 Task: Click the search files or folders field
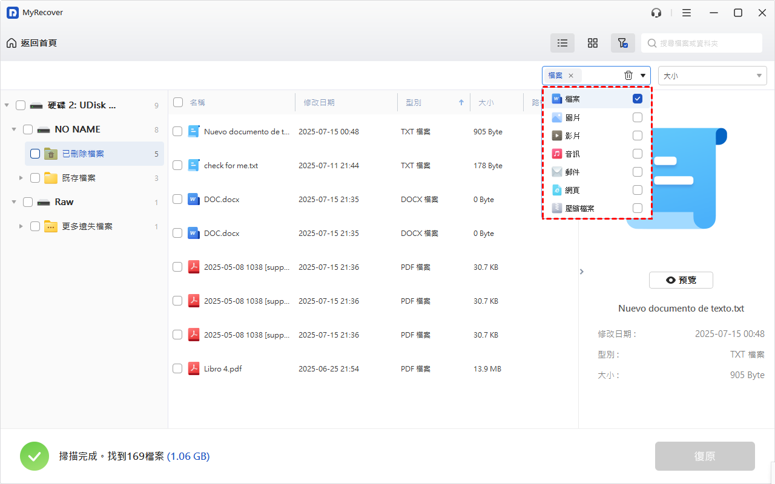tap(702, 43)
